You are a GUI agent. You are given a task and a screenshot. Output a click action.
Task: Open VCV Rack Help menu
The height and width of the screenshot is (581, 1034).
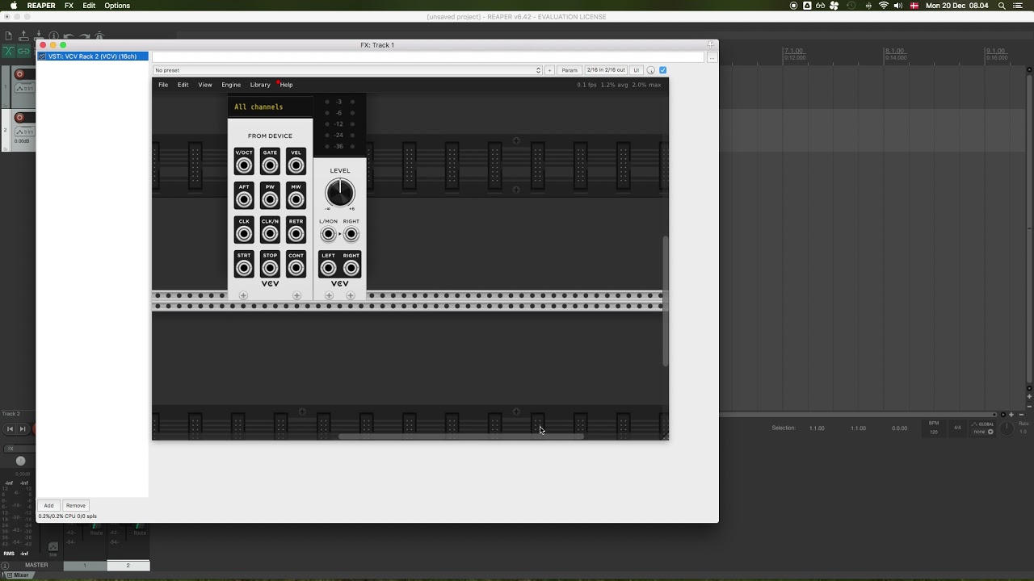click(286, 85)
